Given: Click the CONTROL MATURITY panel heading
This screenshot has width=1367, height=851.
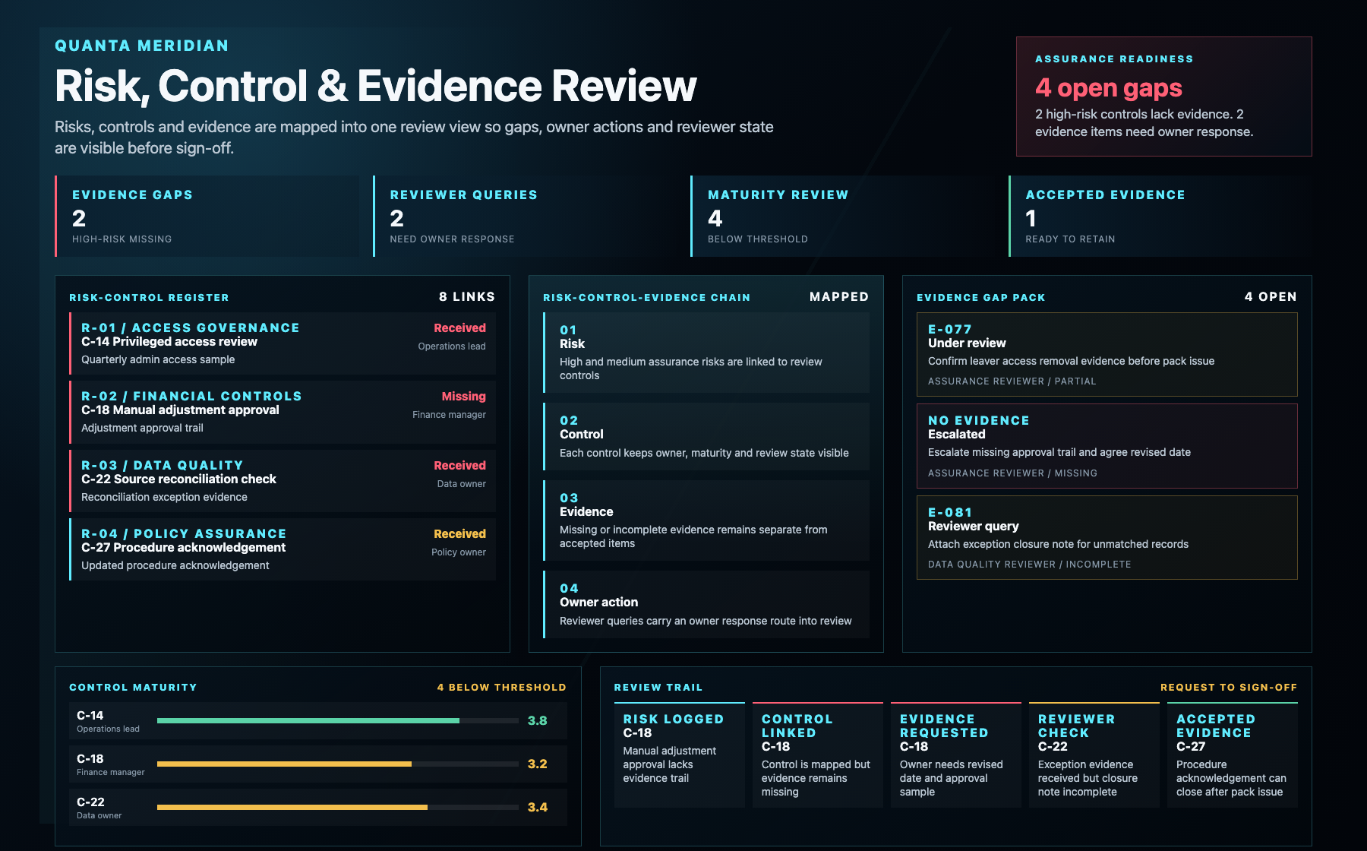Looking at the screenshot, I should [x=133, y=688].
